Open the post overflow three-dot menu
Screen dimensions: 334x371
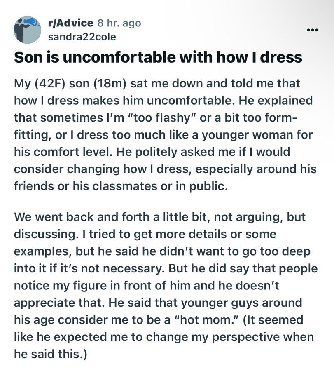click(313, 30)
